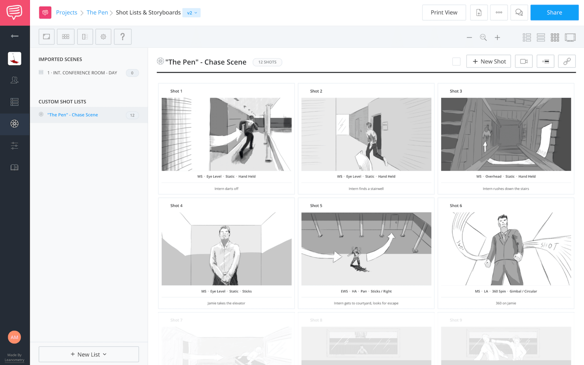The image size is (584, 365).
Task: Click the horizontal divider shot icon
Action: [x=545, y=61]
